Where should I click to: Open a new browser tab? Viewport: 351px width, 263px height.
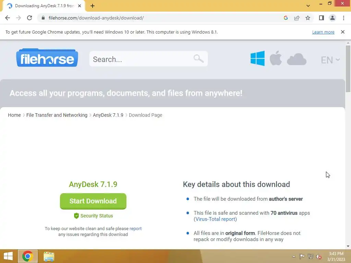pyautogui.click(x=93, y=6)
